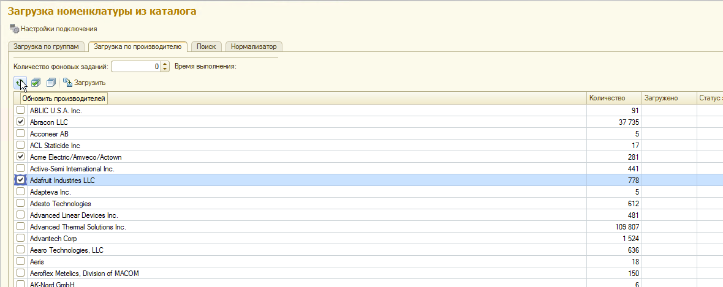The height and width of the screenshot is (287, 723).
Task: Click the background jobs count input field
Action: pos(135,67)
